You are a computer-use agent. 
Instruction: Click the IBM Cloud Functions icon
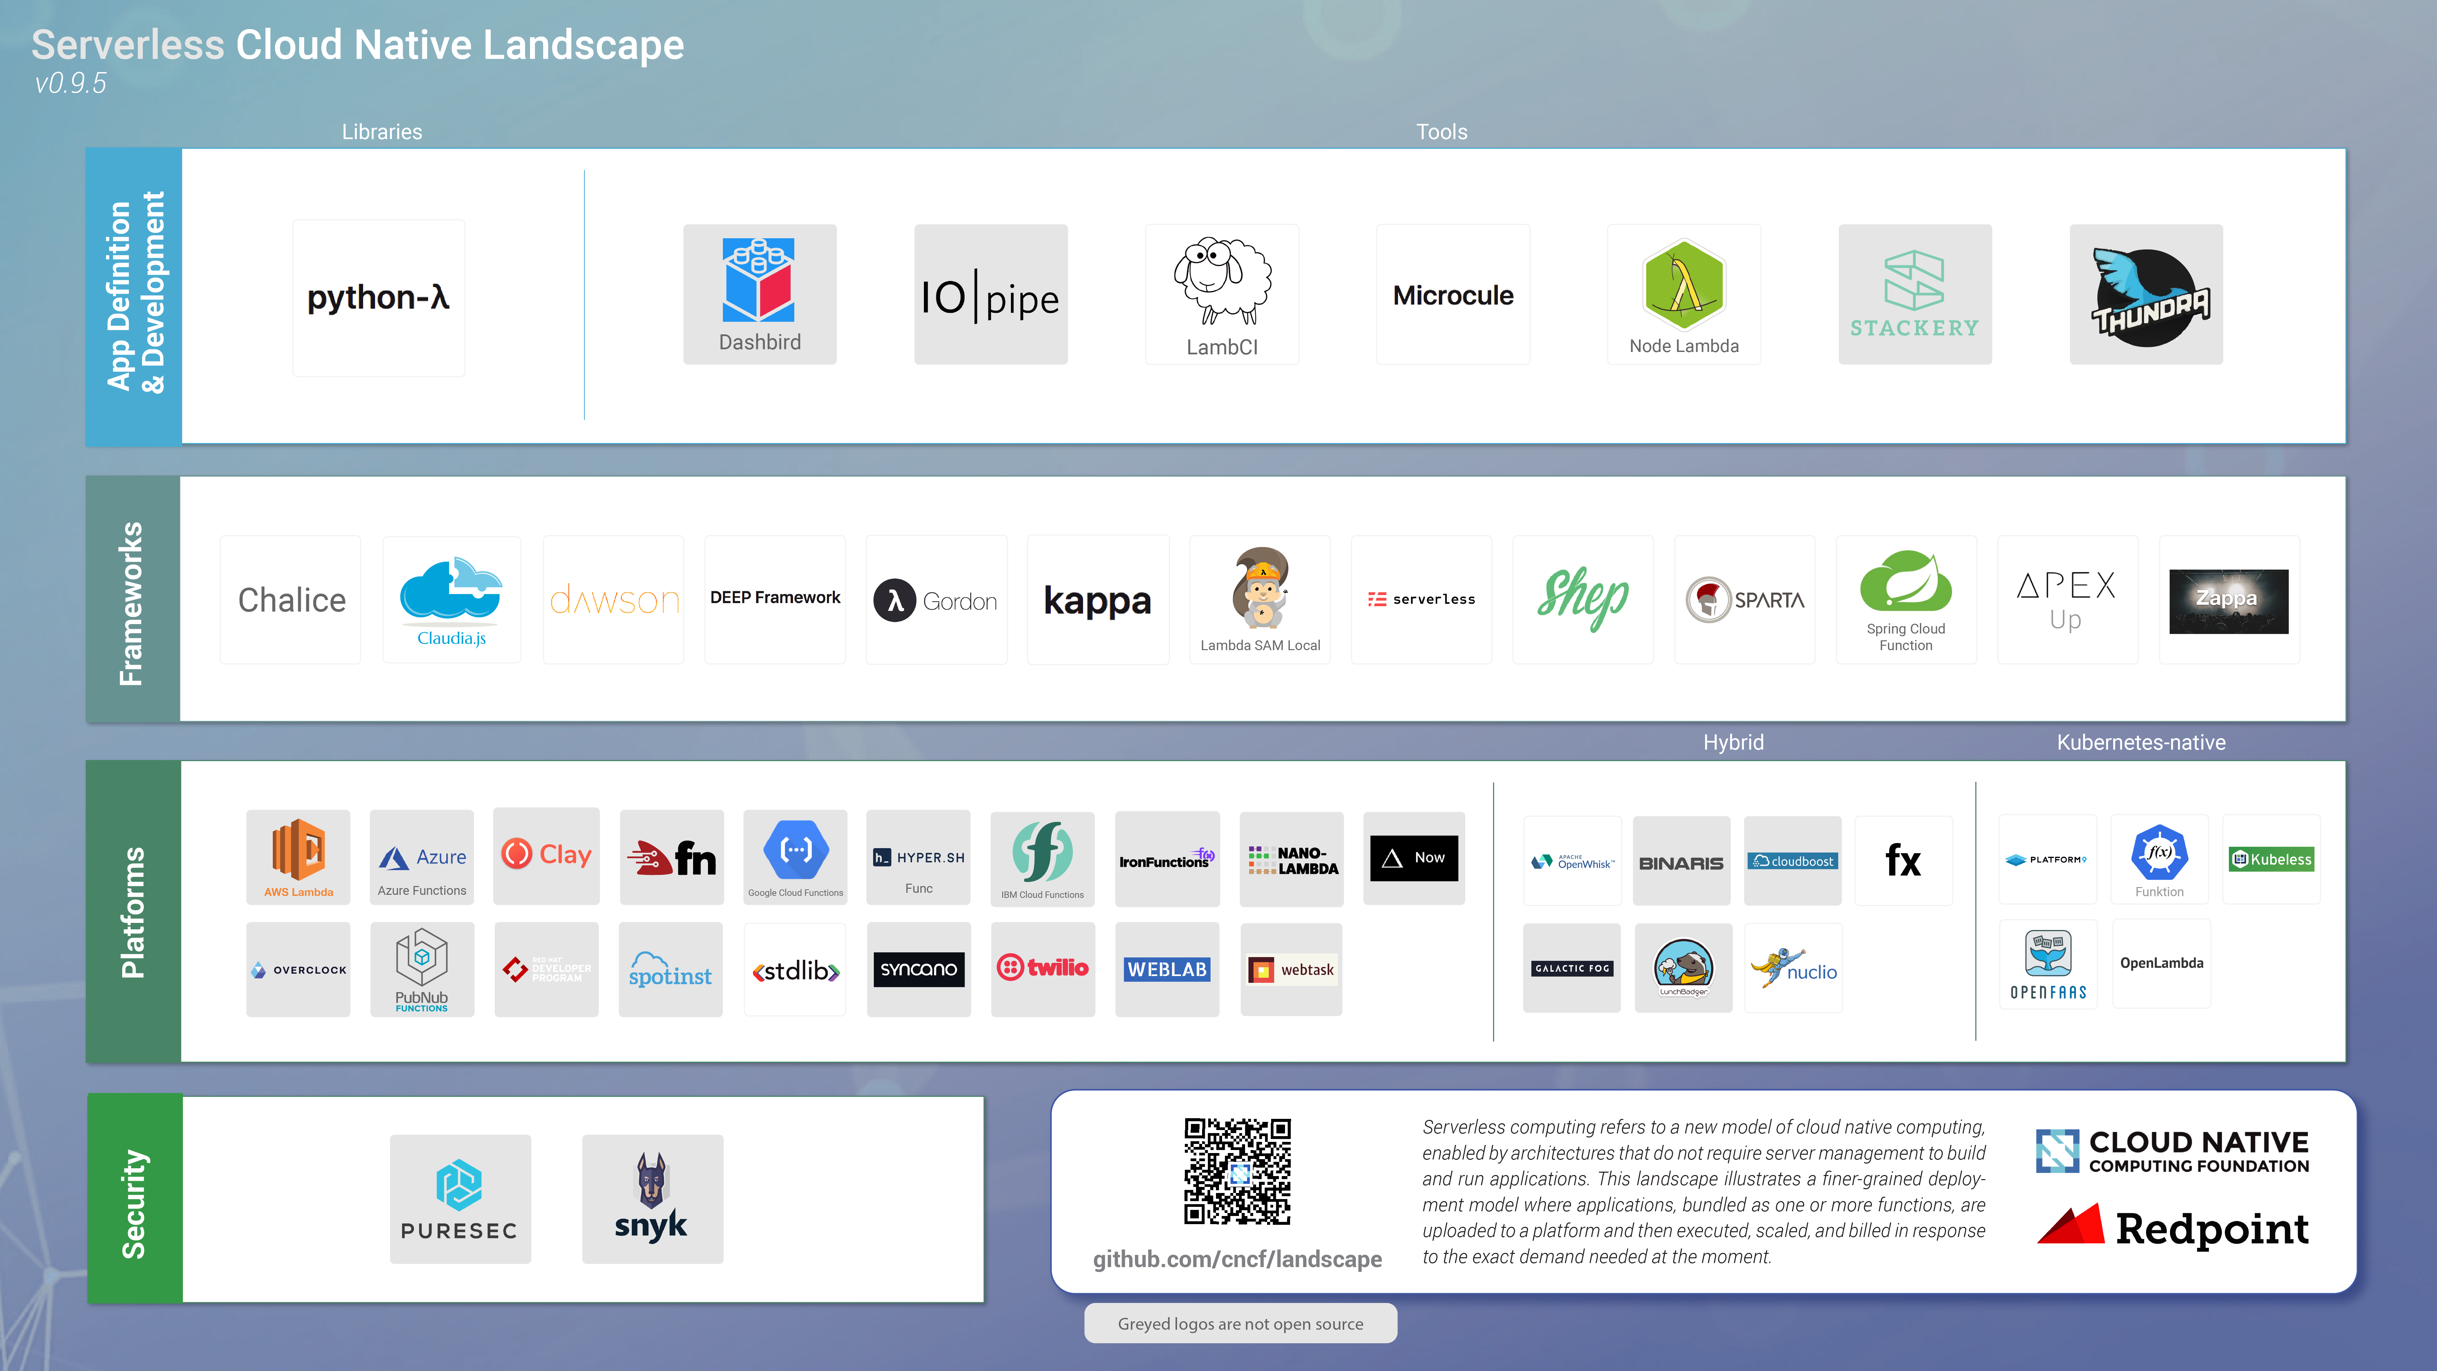[1044, 856]
